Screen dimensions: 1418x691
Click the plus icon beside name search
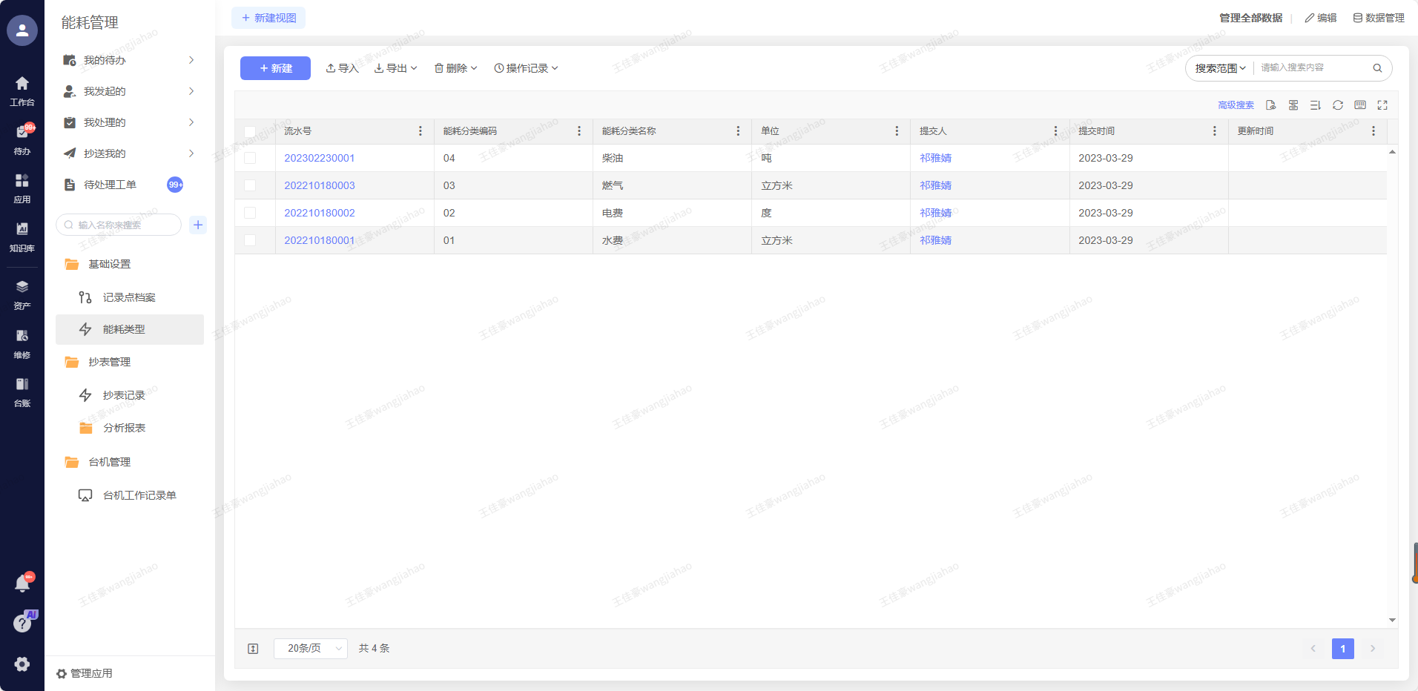click(x=198, y=225)
